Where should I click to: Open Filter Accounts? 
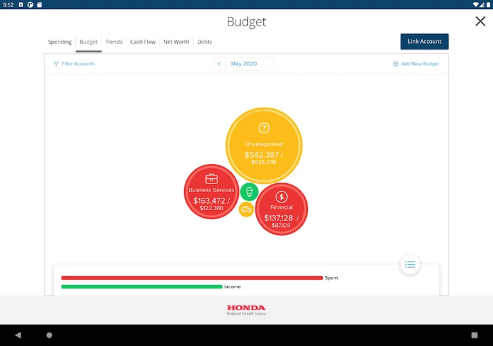[74, 64]
